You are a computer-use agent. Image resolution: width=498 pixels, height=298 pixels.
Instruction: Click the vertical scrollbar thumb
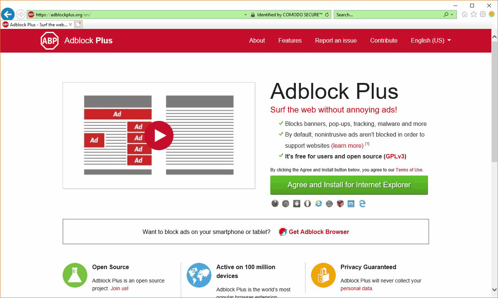[x=494, y=101]
